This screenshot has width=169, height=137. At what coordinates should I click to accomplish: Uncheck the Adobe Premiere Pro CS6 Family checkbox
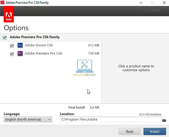tap(5, 38)
